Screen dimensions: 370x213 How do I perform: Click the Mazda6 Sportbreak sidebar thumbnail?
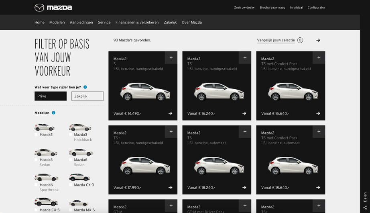(46, 177)
